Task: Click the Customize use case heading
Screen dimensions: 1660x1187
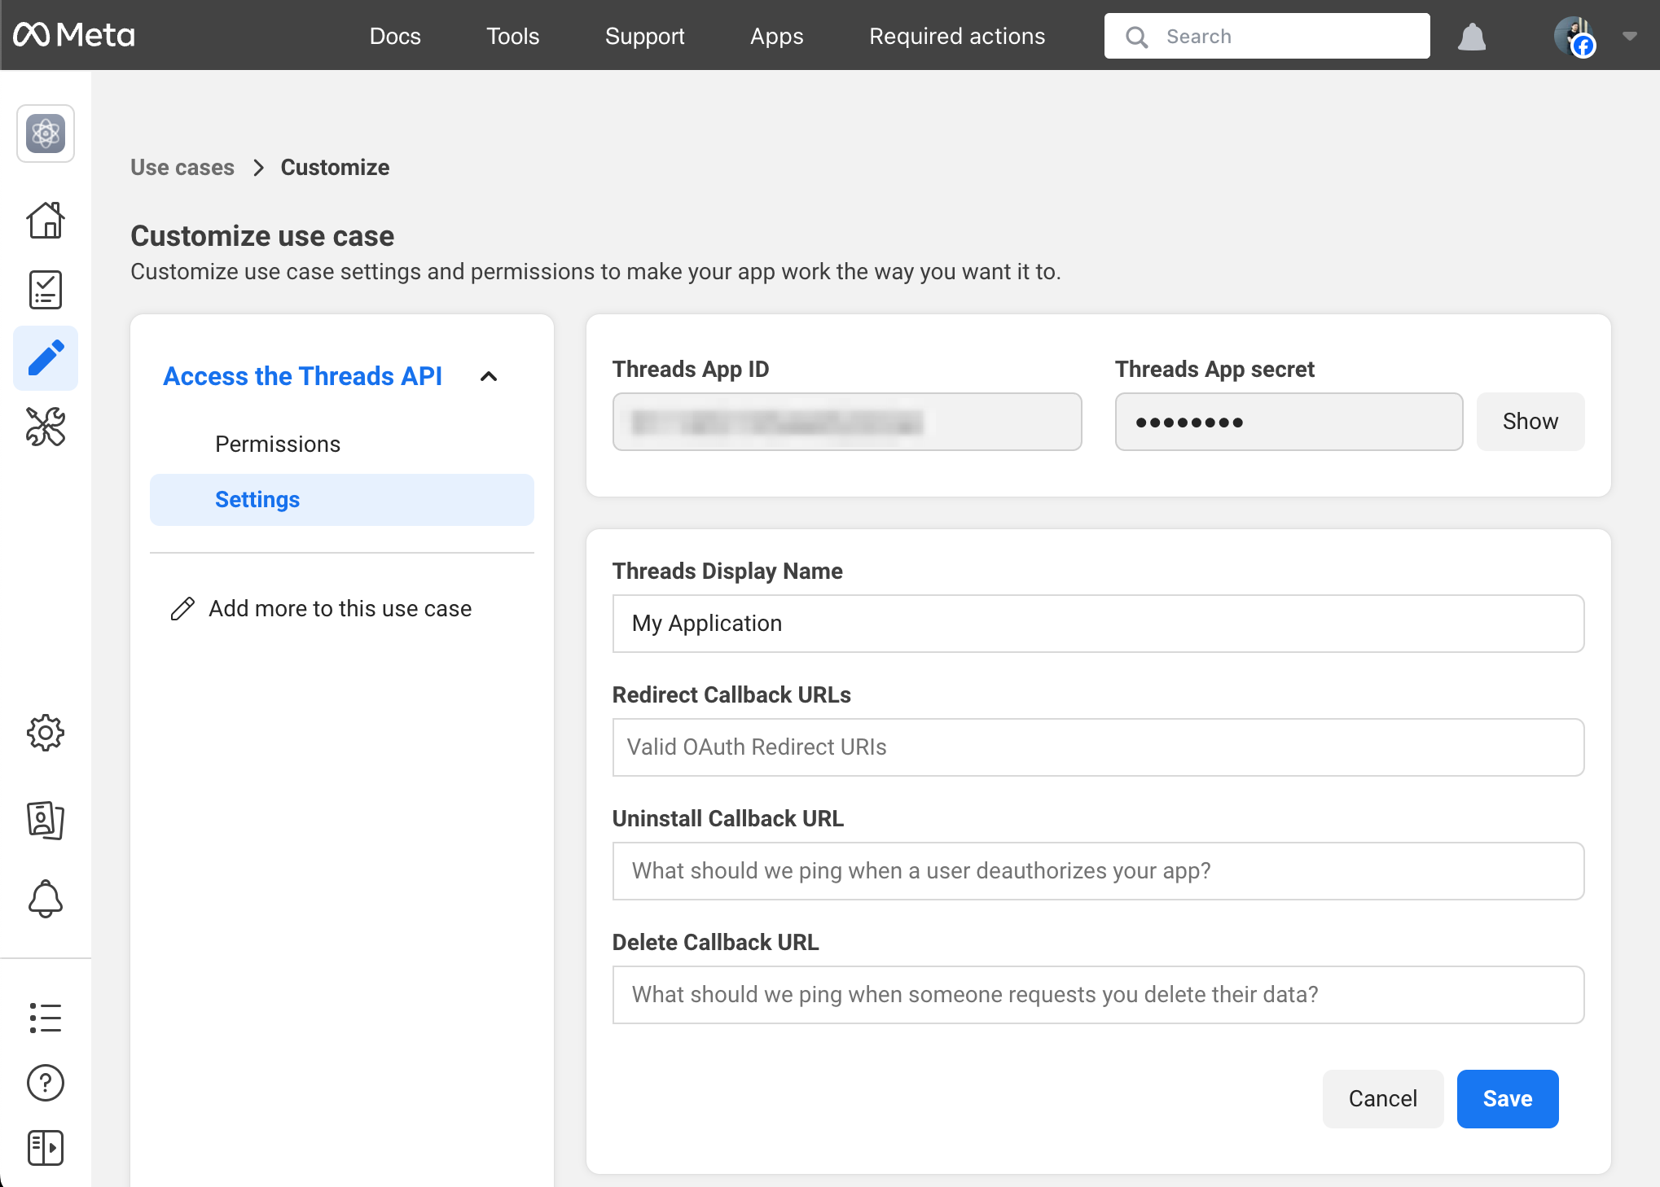Action: [x=262, y=236]
